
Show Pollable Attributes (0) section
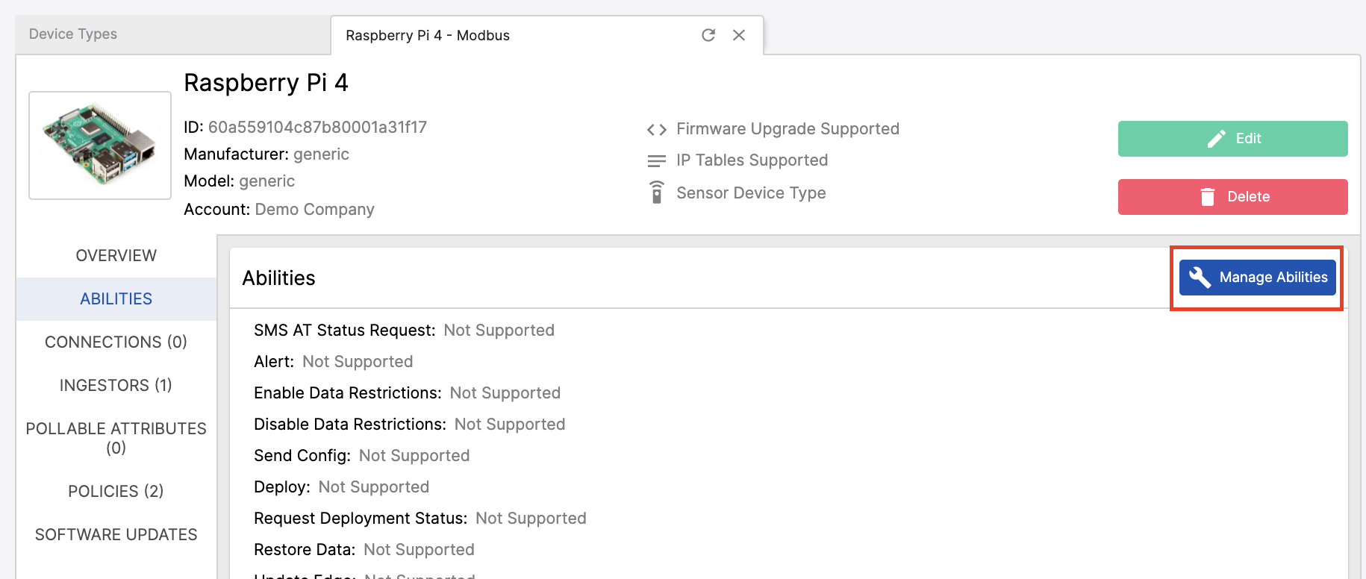coord(116,438)
